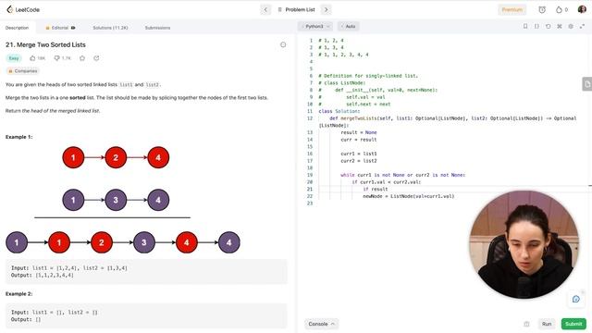The width and height of the screenshot is (592, 333).
Task: Open the Problem List
Action: point(296,9)
